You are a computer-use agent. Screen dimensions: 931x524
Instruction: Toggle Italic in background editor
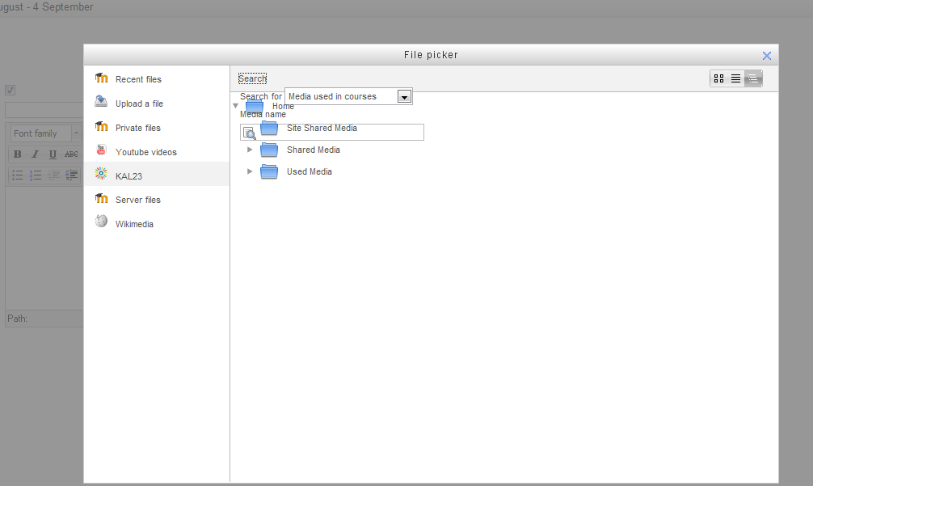click(35, 154)
